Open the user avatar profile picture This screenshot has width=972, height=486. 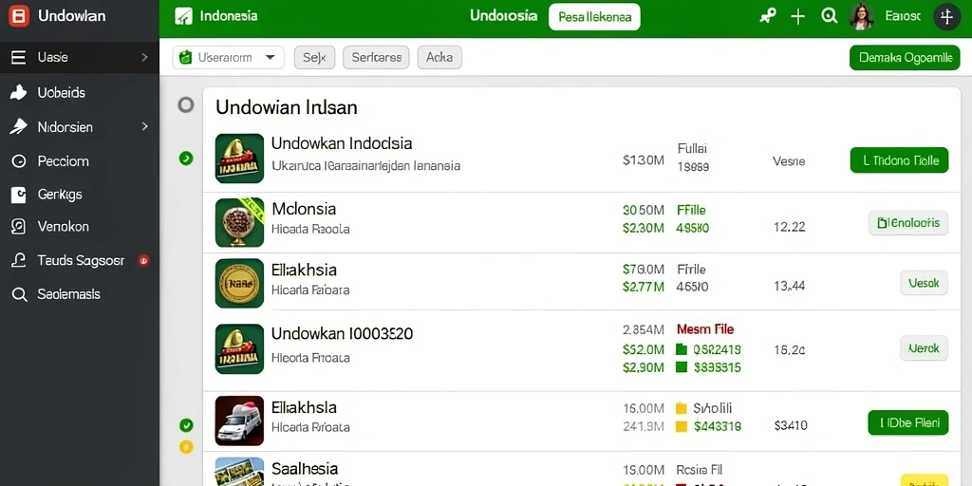(862, 17)
